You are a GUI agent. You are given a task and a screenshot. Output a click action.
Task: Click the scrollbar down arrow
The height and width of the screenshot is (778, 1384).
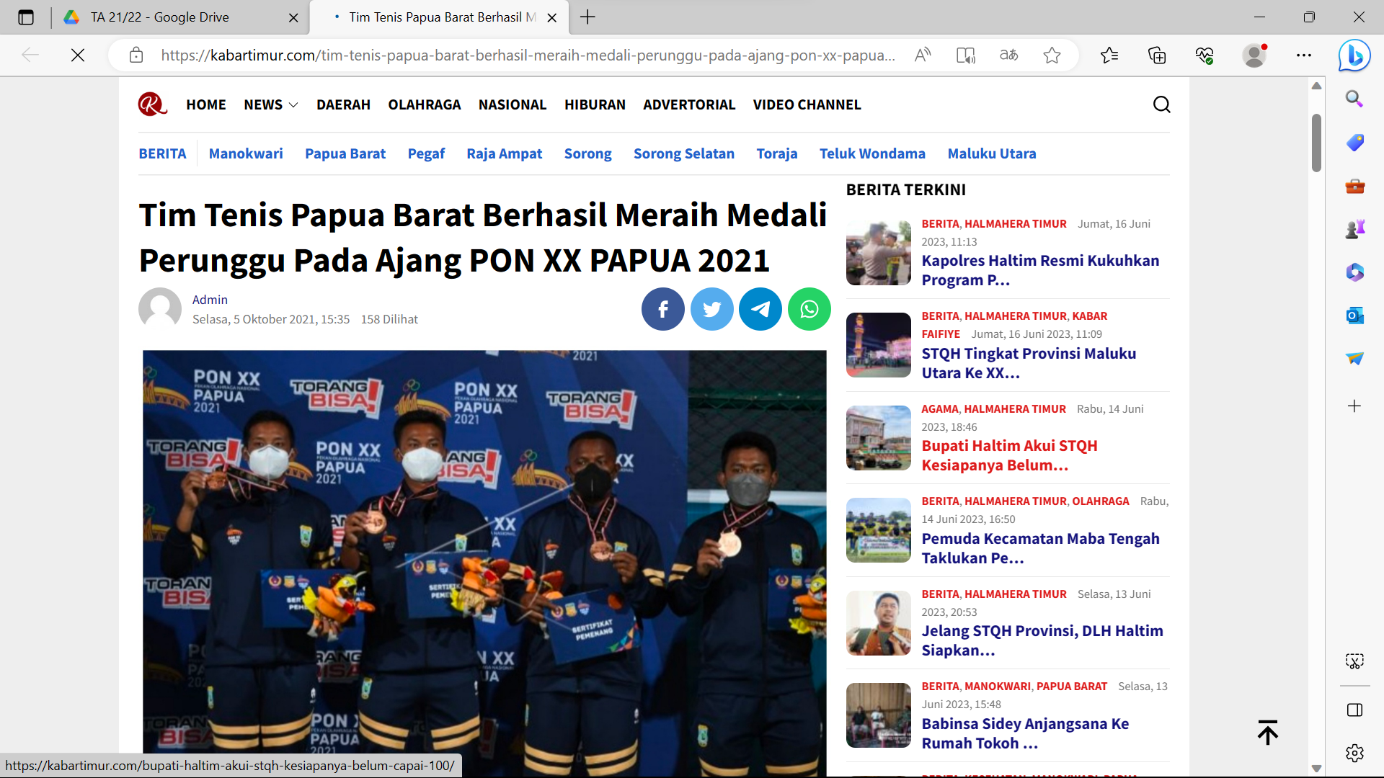point(1316,769)
